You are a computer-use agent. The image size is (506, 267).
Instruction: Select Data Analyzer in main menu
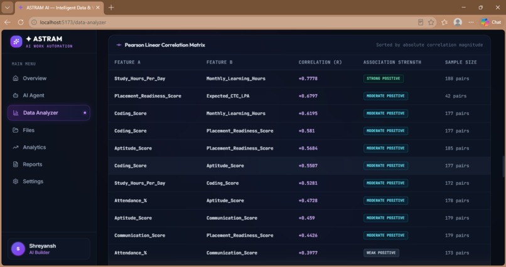click(49, 112)
